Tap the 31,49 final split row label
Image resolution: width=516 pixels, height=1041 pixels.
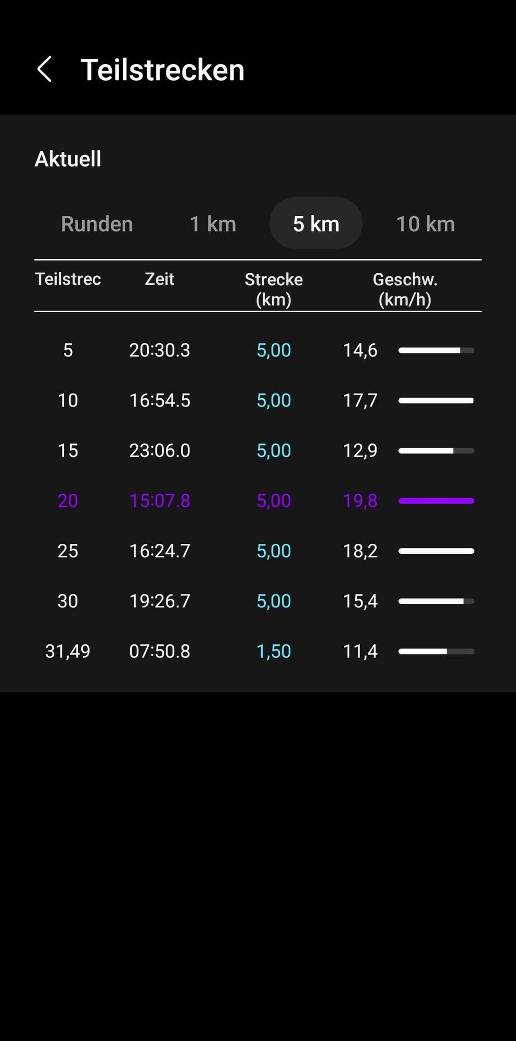tap(68, 651)
